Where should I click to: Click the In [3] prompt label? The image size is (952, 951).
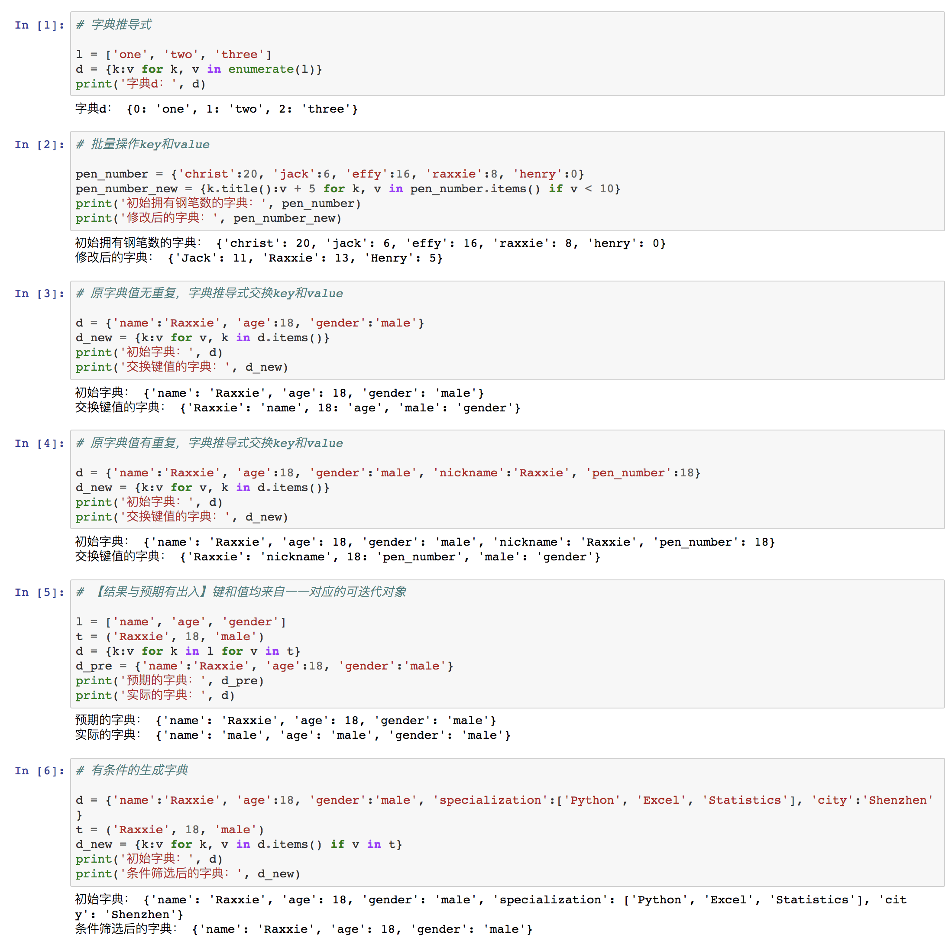(x=39, y=294)
